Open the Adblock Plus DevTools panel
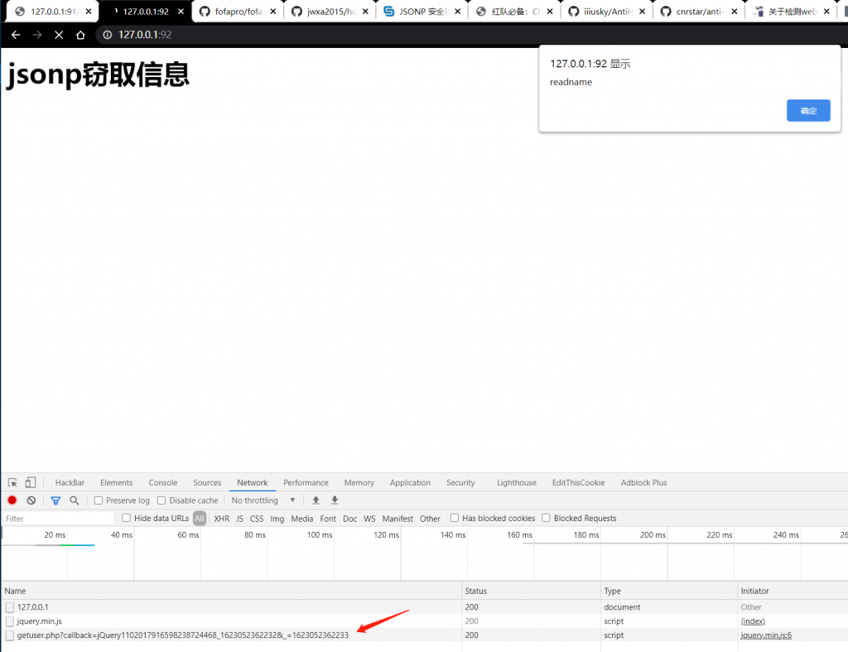 (643, 483)
